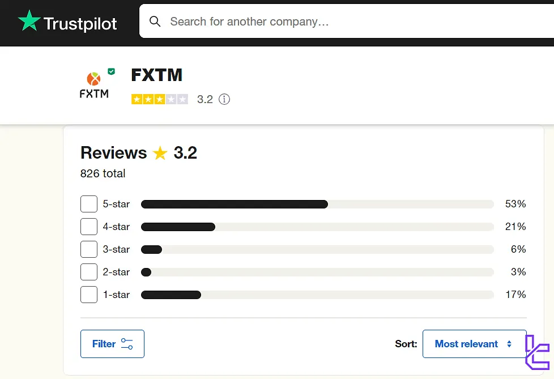Click the FXTM company logo
The image size is (554, 379).
click(x=94, y=86)
